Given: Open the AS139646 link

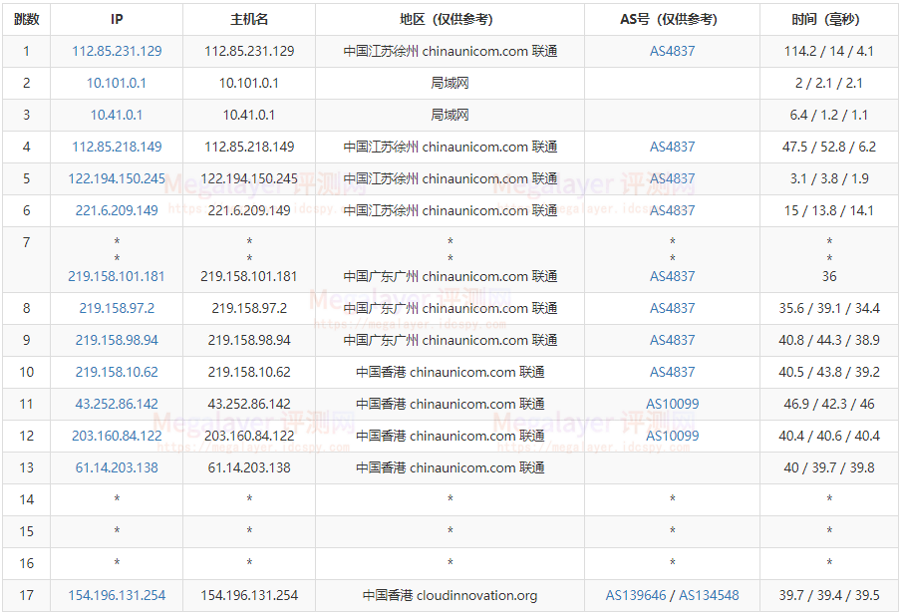Looking at the screenshot, I should coord(636,596).
